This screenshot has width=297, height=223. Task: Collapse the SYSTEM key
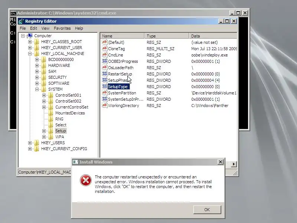pos(37,89)
